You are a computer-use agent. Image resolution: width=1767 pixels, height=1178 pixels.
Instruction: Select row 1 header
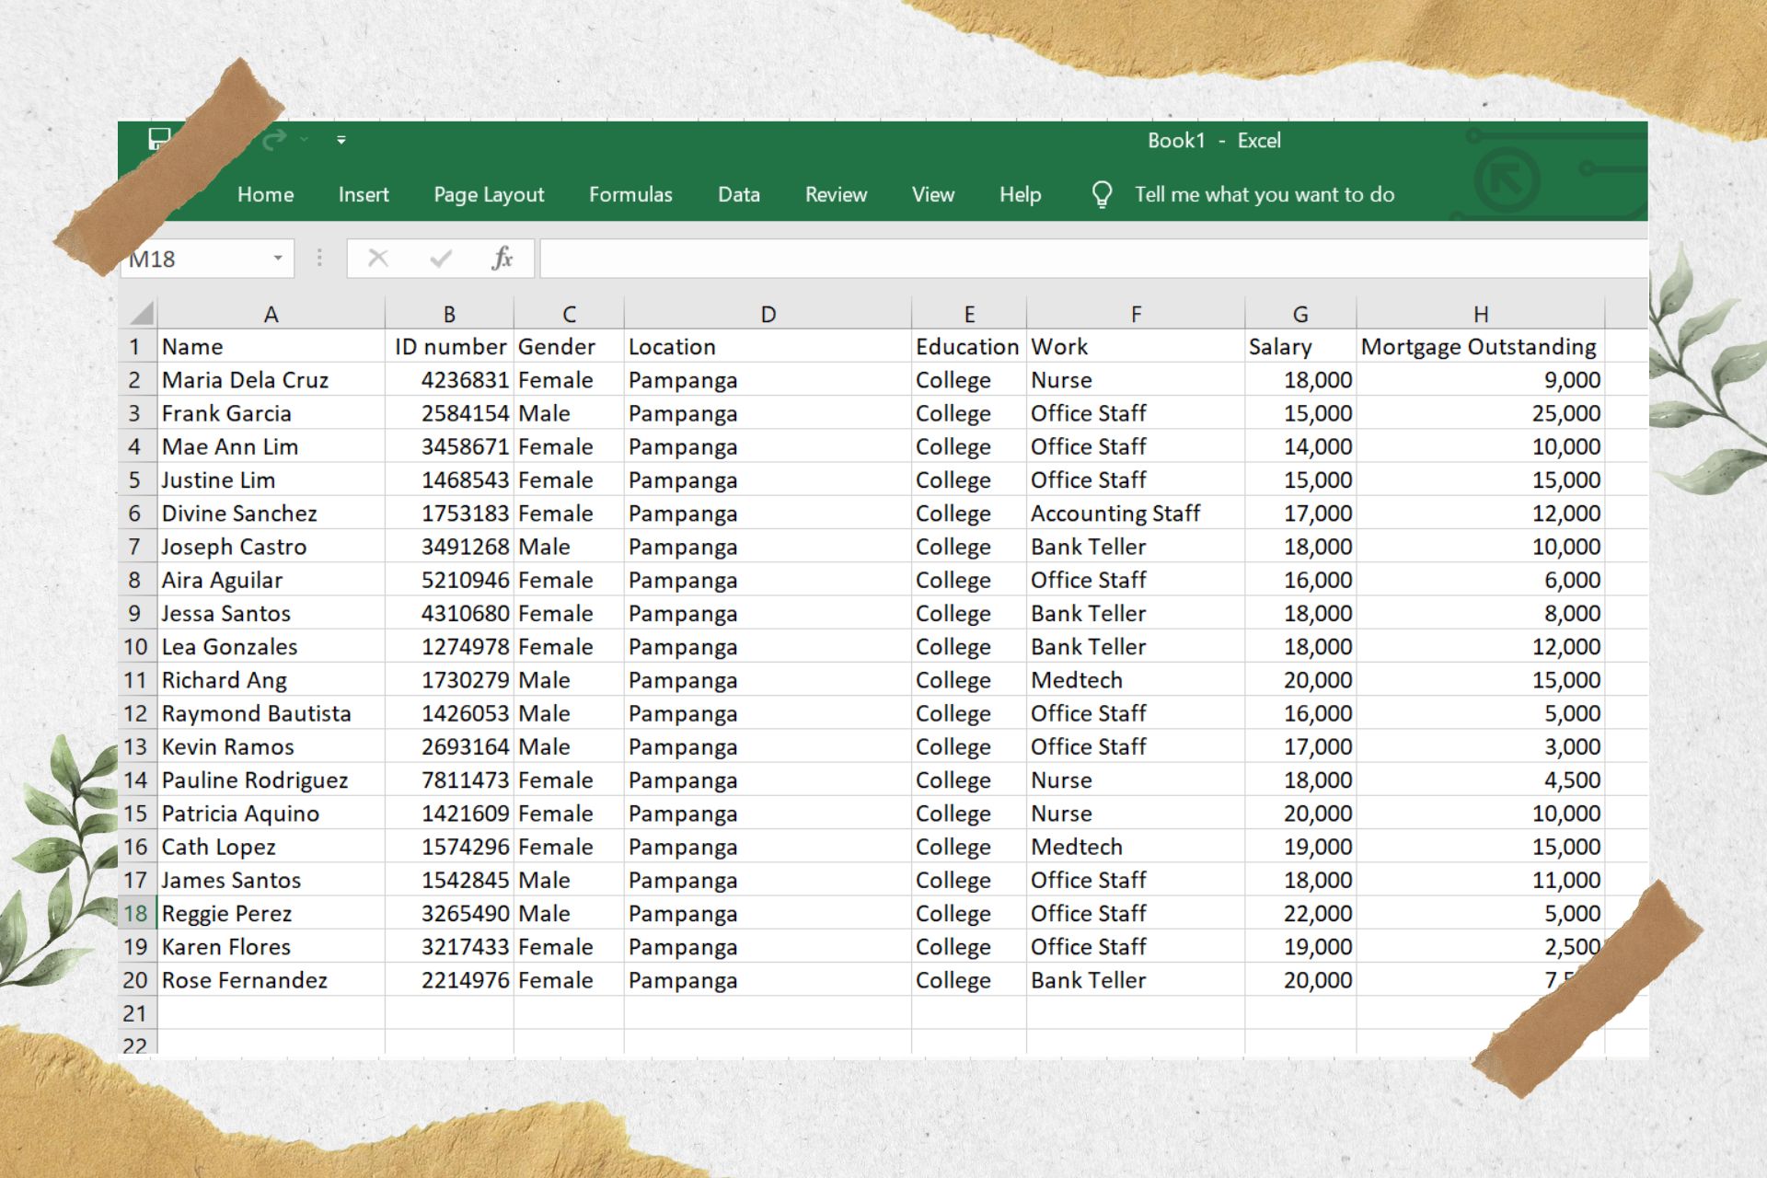135,346
